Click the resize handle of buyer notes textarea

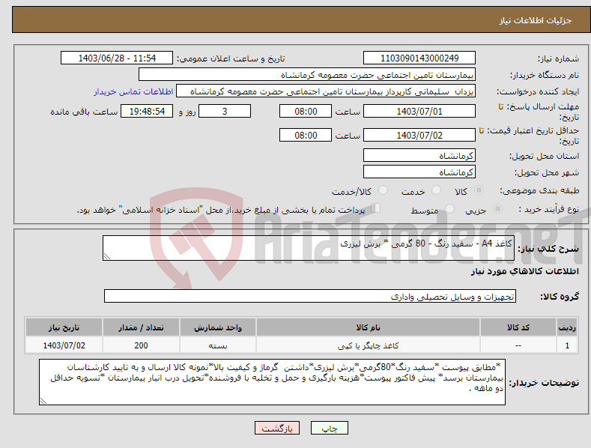click(x=43, y=402)
